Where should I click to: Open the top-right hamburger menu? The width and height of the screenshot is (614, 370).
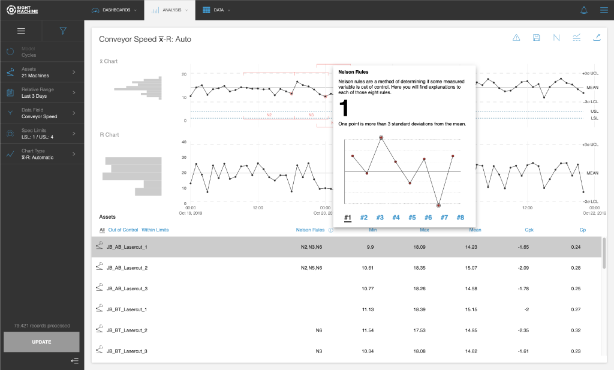[x=604, y=10]
